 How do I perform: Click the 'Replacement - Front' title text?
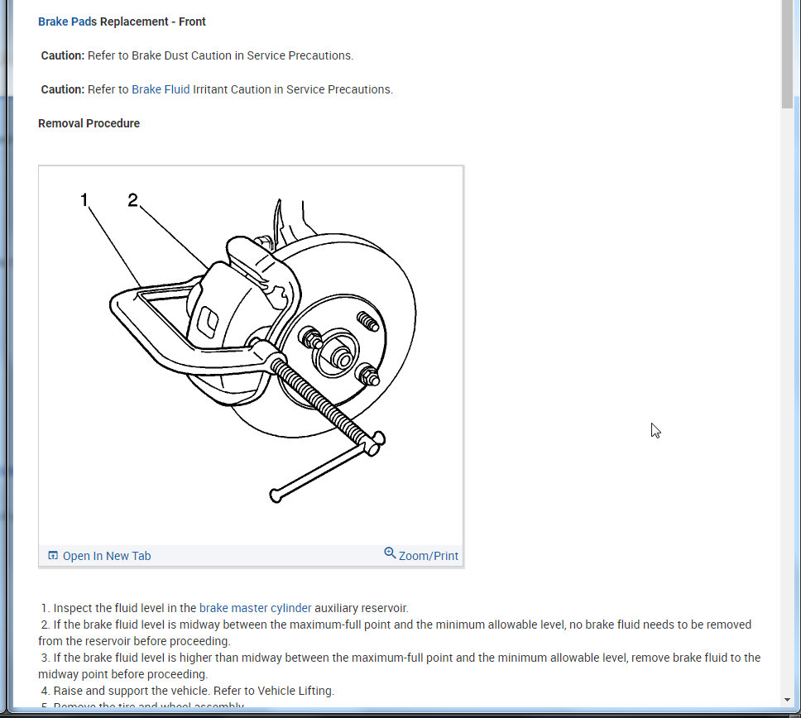point(153,22)
